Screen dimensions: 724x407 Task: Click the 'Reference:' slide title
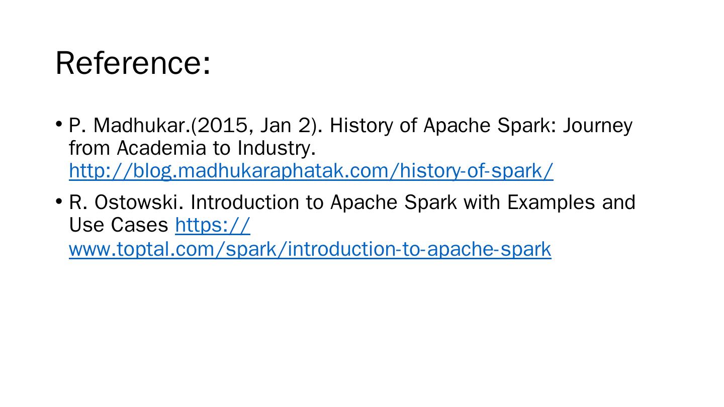[133, 63]
